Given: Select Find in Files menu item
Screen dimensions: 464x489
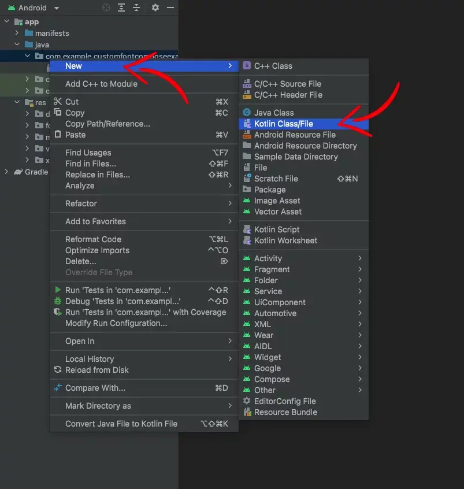Looking at the screenshot, I should tap(144, 164).
